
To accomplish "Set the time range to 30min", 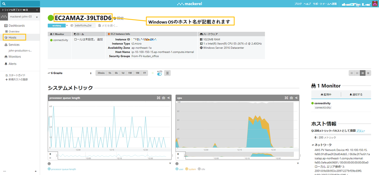I will pos(101,73).
